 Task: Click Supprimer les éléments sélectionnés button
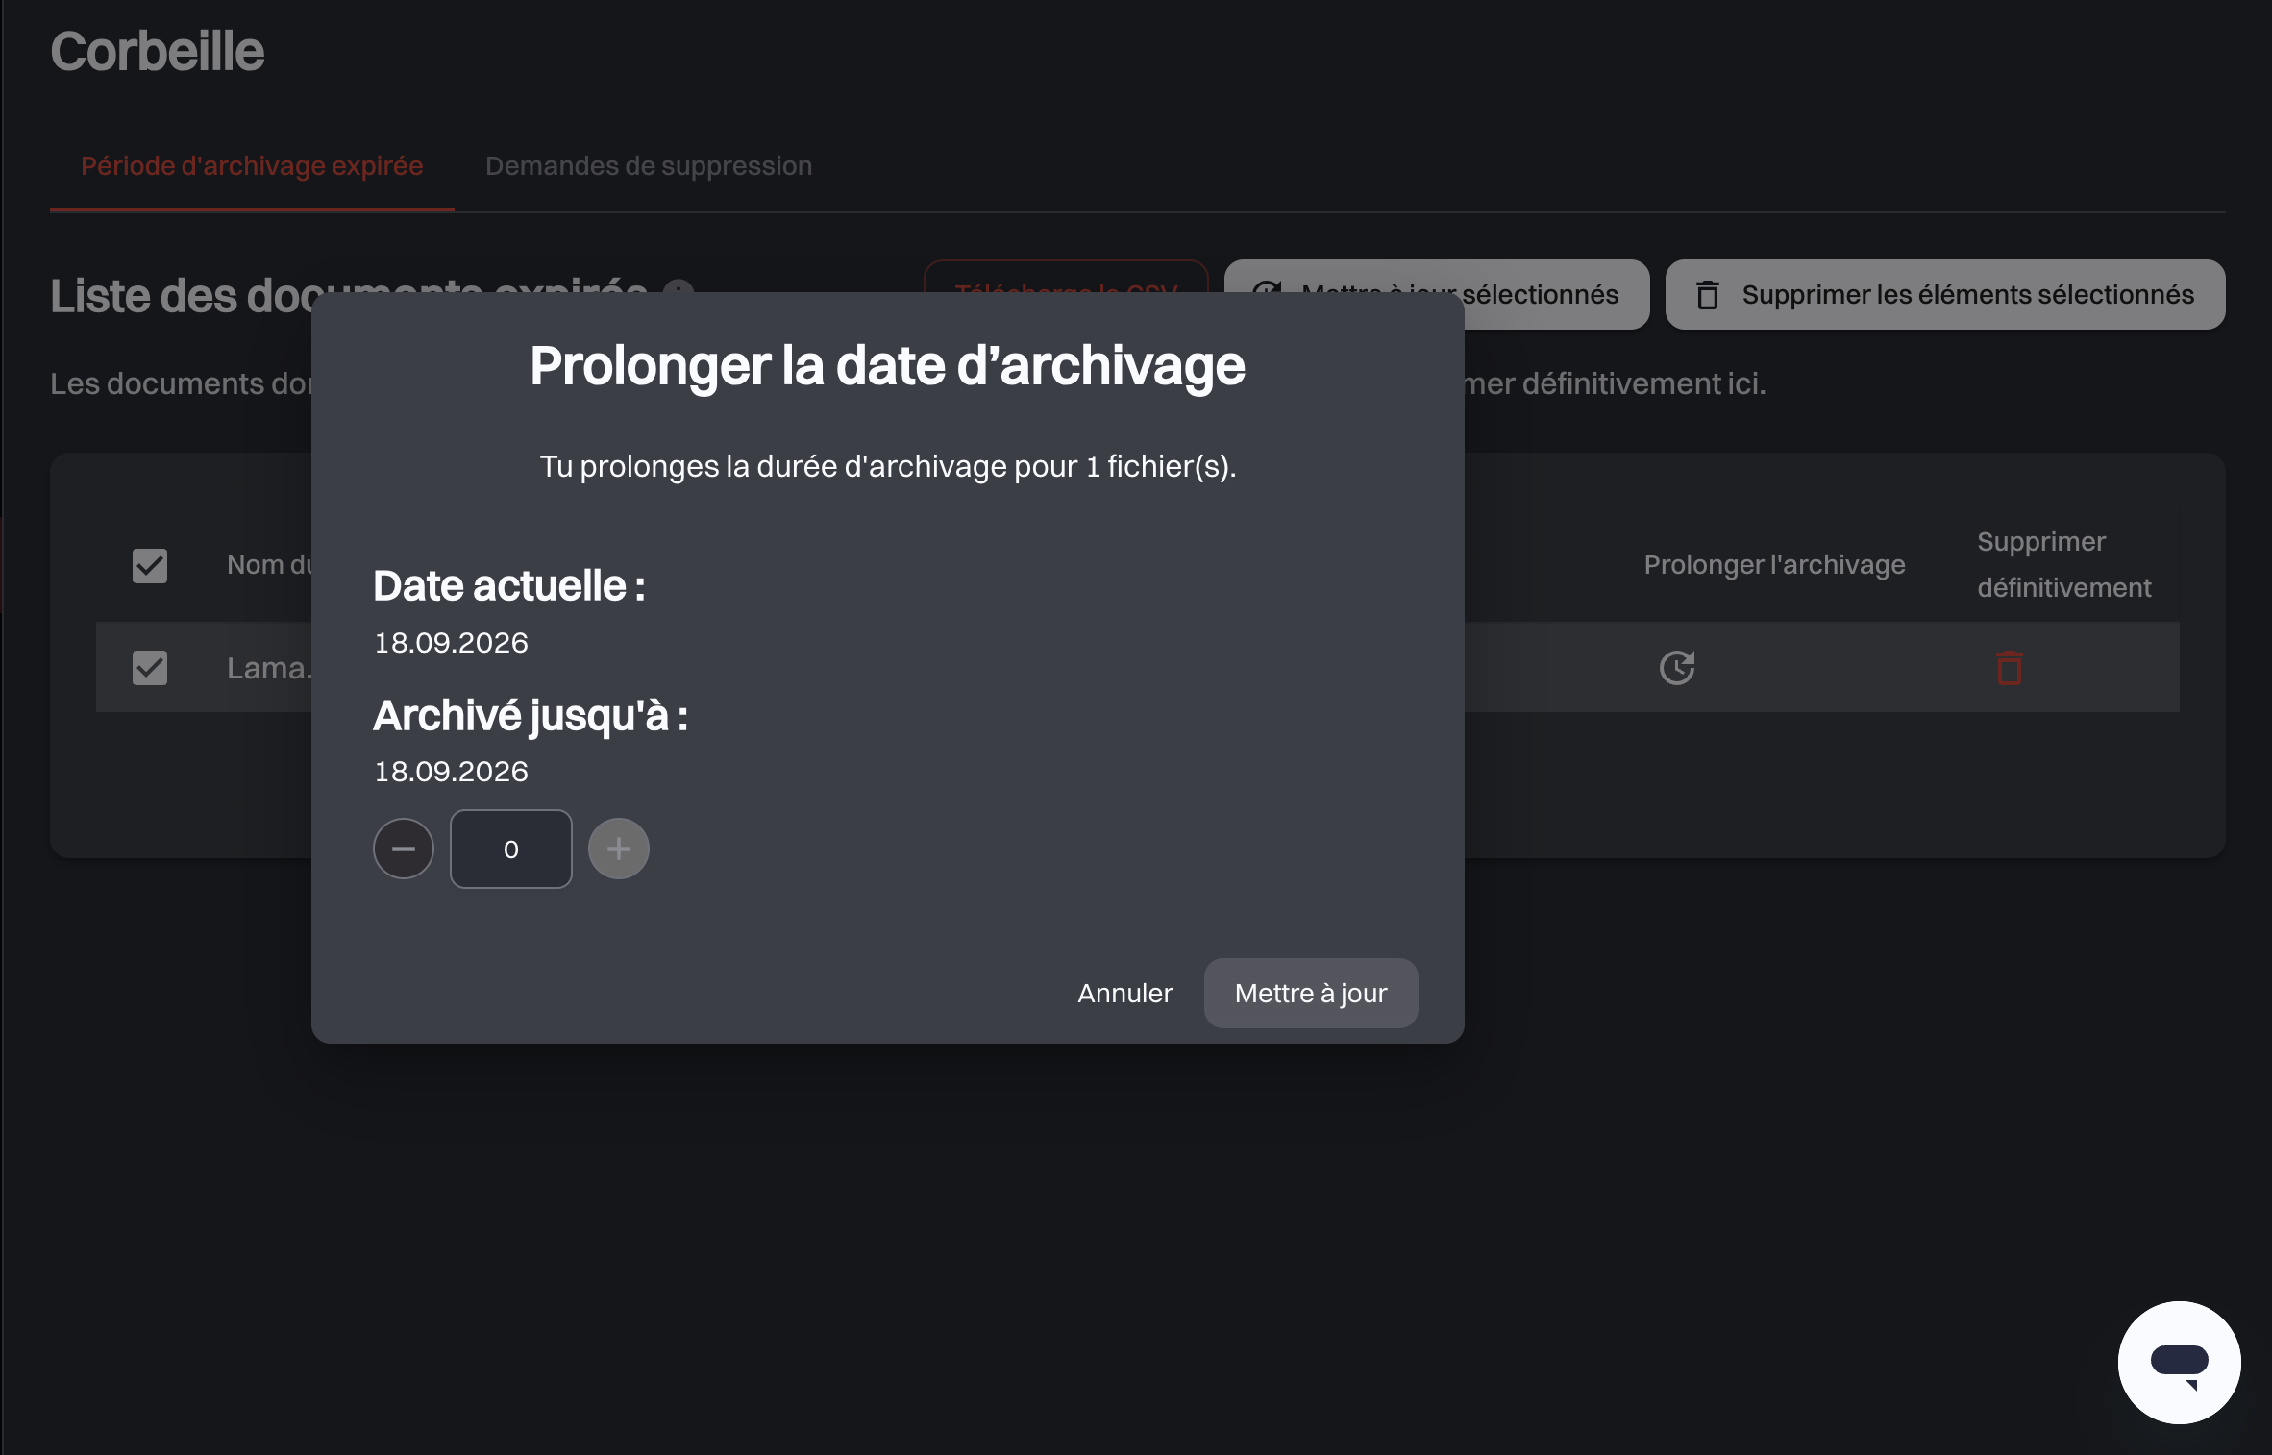1945,294
